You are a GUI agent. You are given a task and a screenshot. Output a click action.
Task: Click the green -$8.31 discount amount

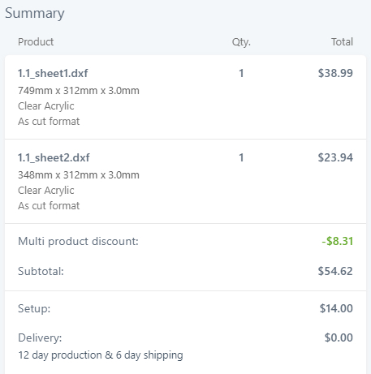(338, 241)
